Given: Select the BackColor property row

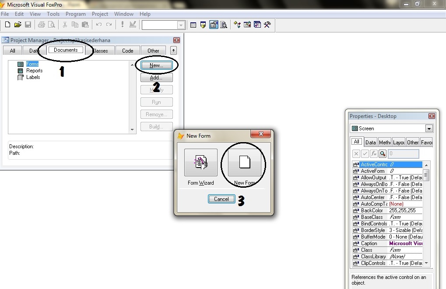Looking at the screenshot, I should (x=387, y=211).
